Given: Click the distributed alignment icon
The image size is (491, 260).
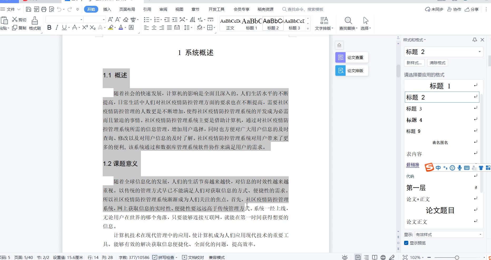Looking at the screenshot, I should coord(177,27).
